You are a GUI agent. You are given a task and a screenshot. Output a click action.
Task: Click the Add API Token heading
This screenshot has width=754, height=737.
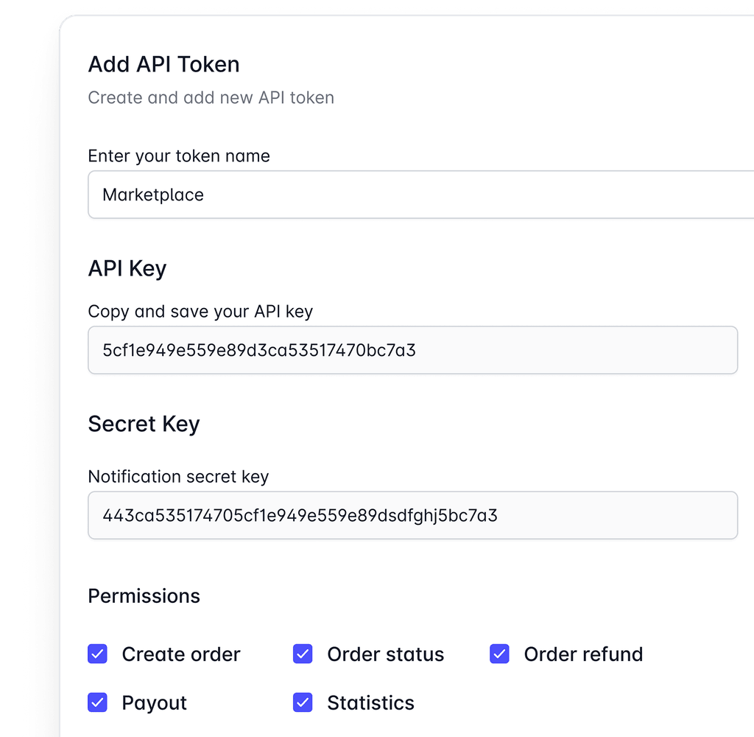coord(163,64)
